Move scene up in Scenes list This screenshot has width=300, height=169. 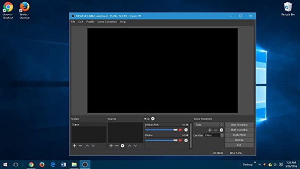point(87,145)
